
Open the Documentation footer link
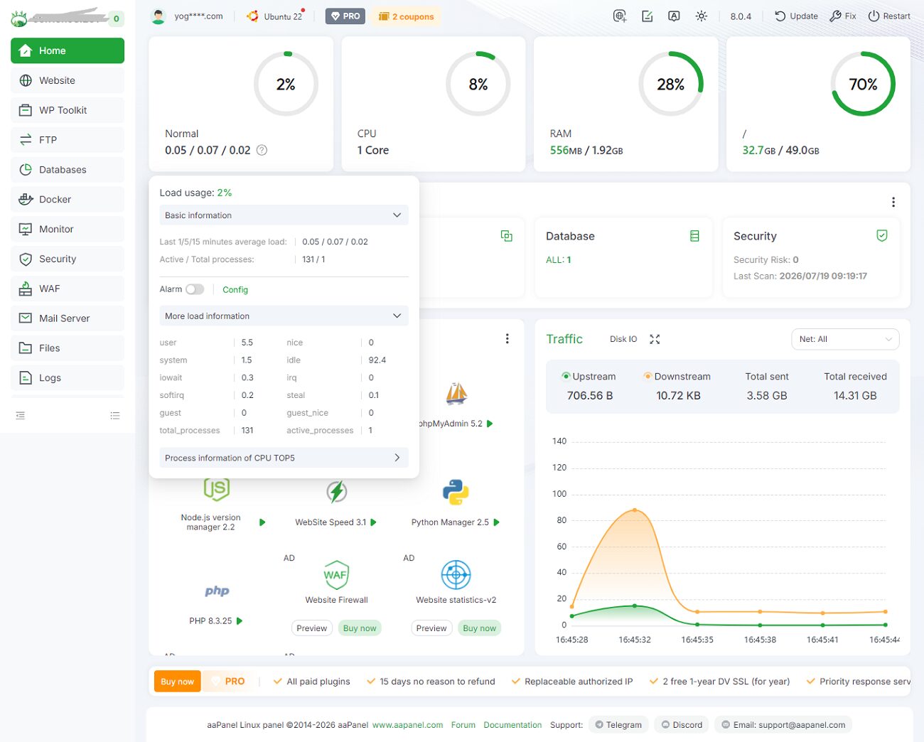pos(512,725)
